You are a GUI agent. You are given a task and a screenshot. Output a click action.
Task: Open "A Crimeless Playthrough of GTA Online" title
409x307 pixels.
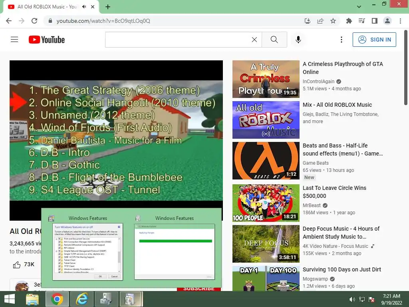coord(343,68)
